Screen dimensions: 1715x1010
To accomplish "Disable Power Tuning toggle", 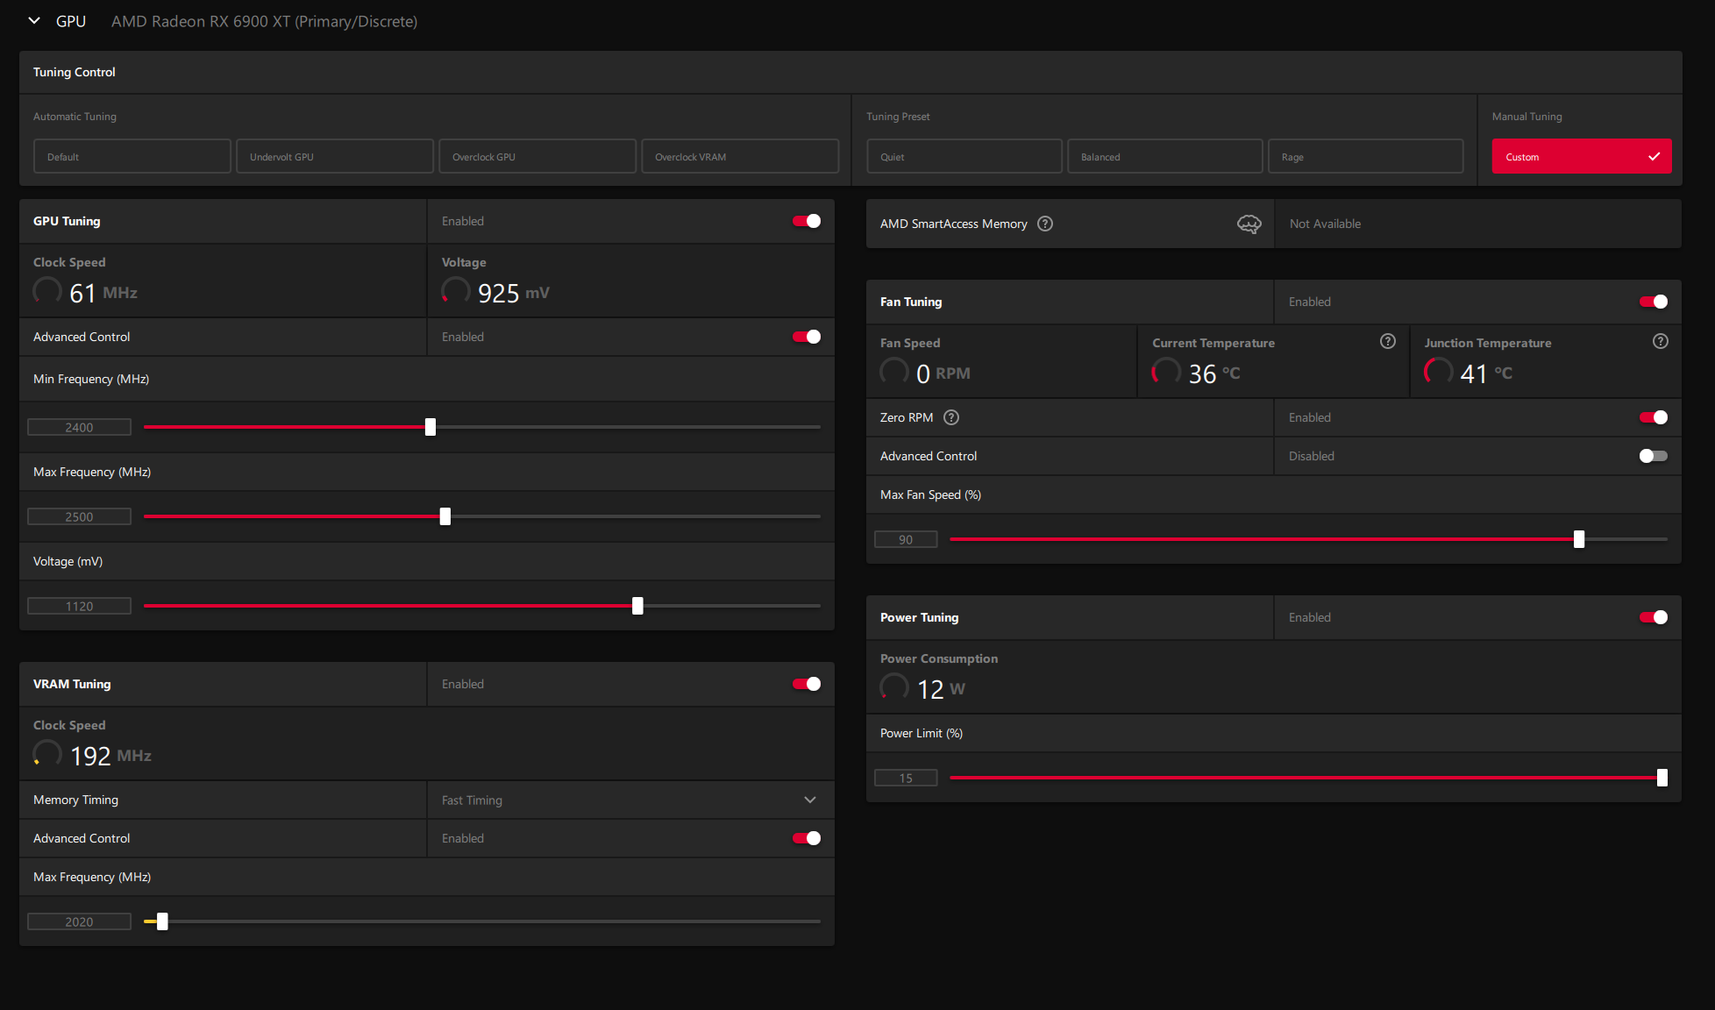I will [1654, 617].
